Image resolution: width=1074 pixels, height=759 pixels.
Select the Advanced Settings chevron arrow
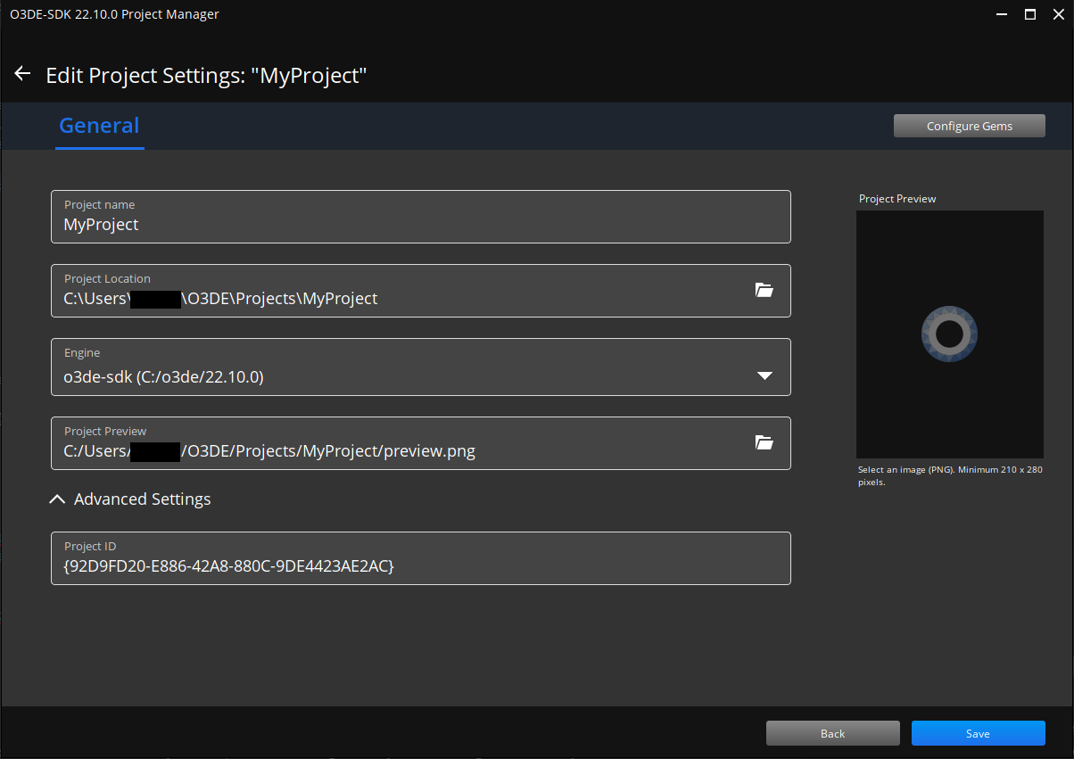(x=57, y=499)
